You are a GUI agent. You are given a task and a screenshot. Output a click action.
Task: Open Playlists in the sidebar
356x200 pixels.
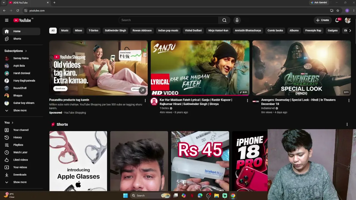tap(21, 145)
